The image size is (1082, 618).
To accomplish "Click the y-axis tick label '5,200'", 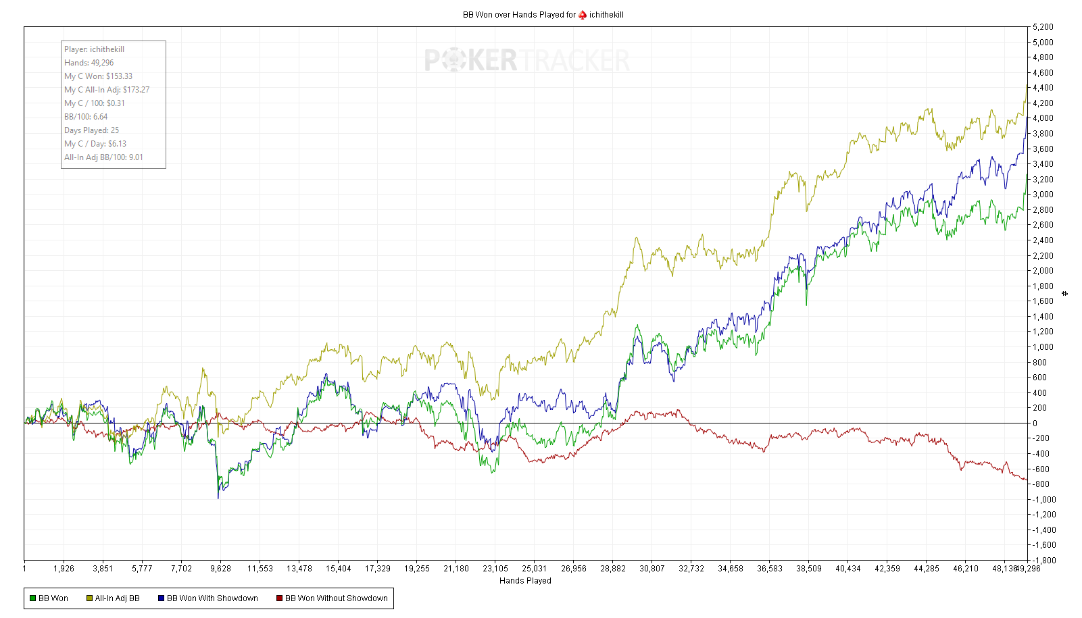I will click(x=1043, y=27).
